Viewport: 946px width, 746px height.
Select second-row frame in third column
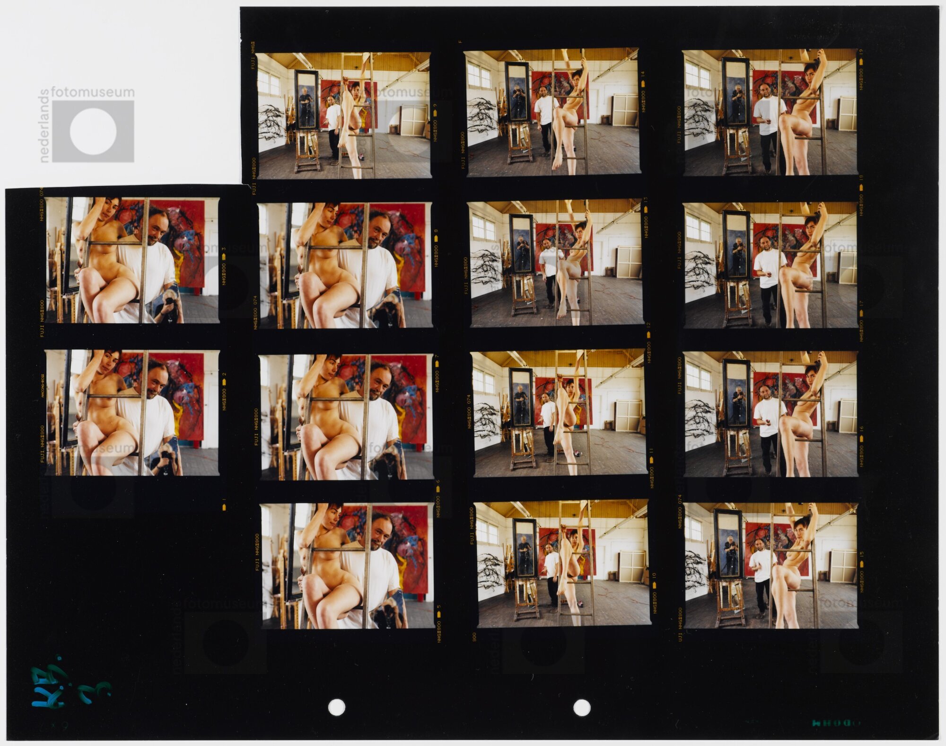point(556,264)
